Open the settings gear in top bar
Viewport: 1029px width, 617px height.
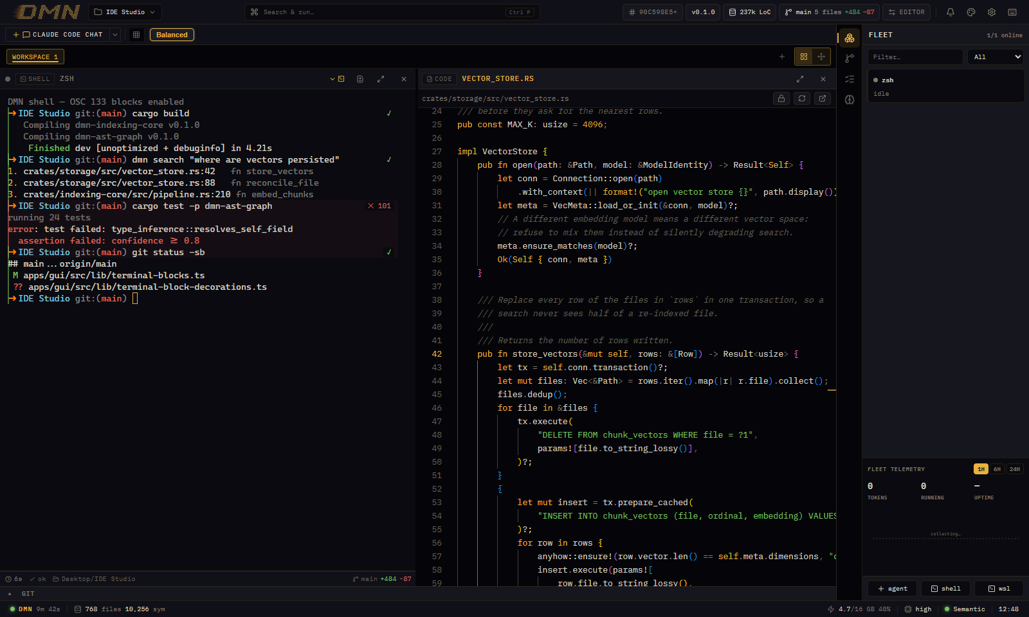point(992,12)
